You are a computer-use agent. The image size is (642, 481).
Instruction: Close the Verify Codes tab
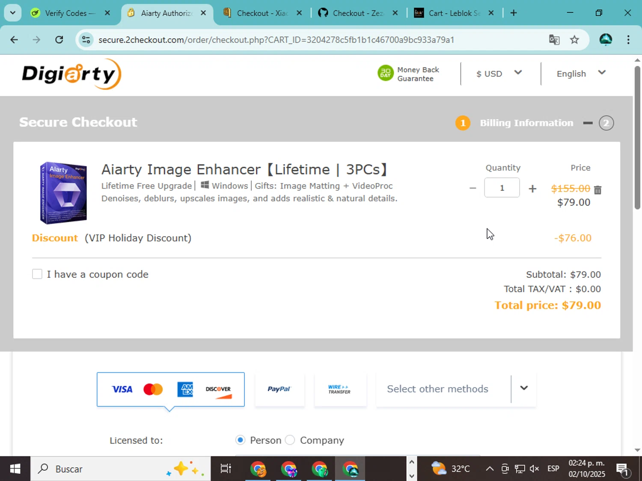click(x=107, y=13)
